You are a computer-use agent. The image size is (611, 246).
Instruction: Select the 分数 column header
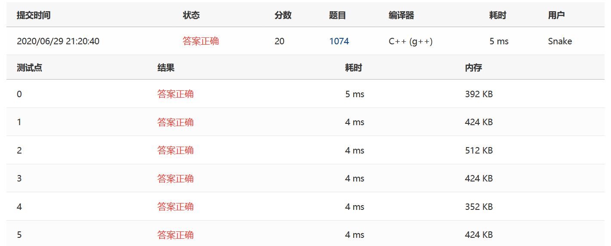click(283, 15)
